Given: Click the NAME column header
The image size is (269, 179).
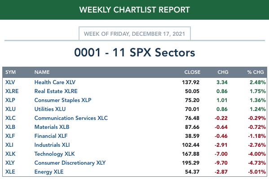Looking at the screenshot, I should point(42,72).
